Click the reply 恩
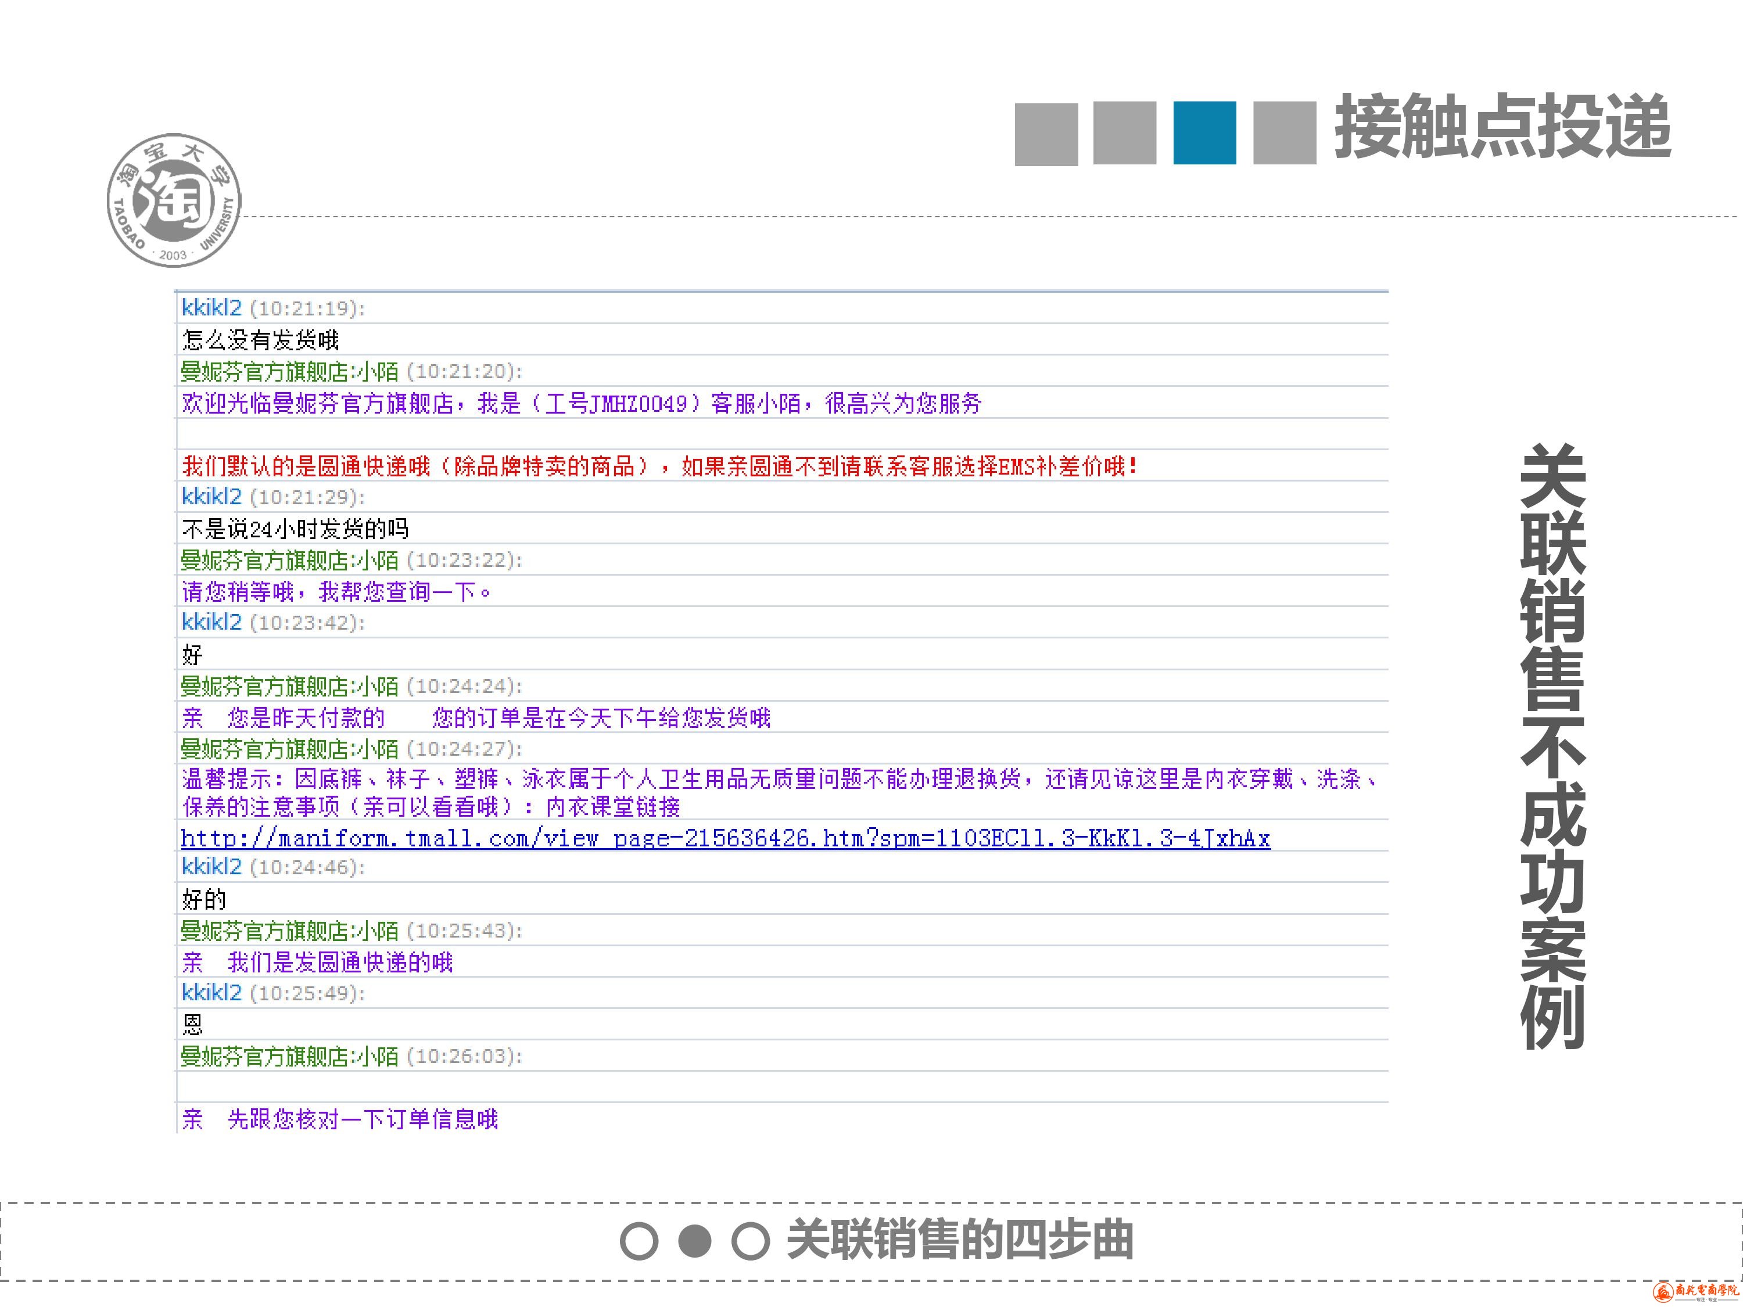The height and width of the screenshot is (1307, 1743). (193, 1024)
